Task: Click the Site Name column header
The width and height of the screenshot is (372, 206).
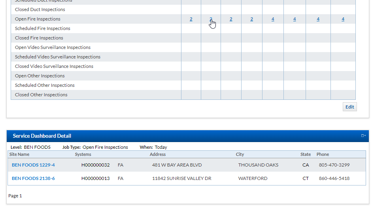Action: [x=19, y=154]
